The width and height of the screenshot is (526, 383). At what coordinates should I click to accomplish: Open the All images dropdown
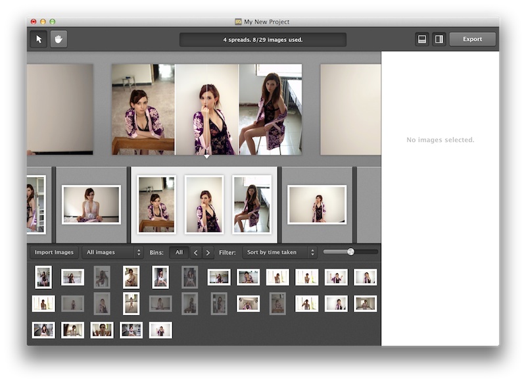[112, 252]
